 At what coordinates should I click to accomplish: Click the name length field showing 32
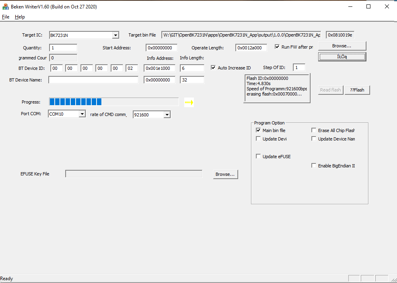point(192,80)
